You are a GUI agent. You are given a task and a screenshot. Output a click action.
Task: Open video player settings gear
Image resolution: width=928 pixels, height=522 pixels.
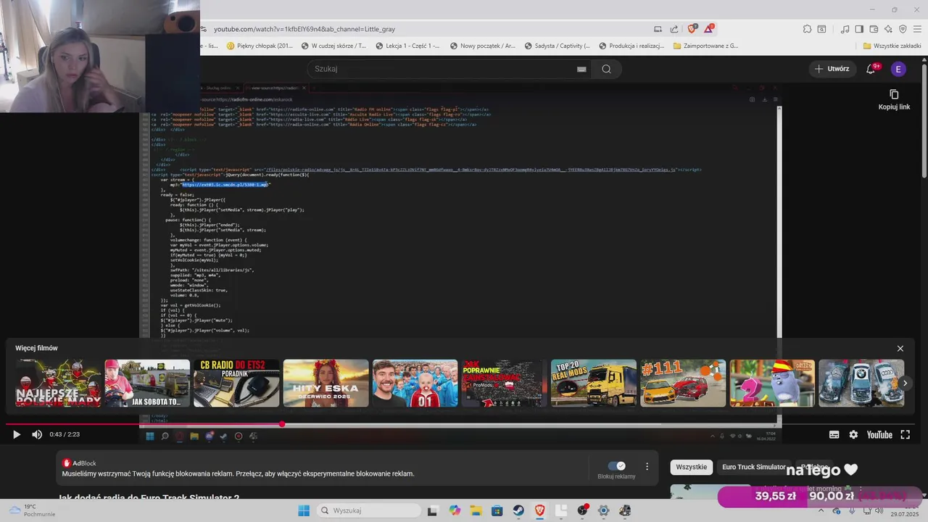click(x=853, y=434)
